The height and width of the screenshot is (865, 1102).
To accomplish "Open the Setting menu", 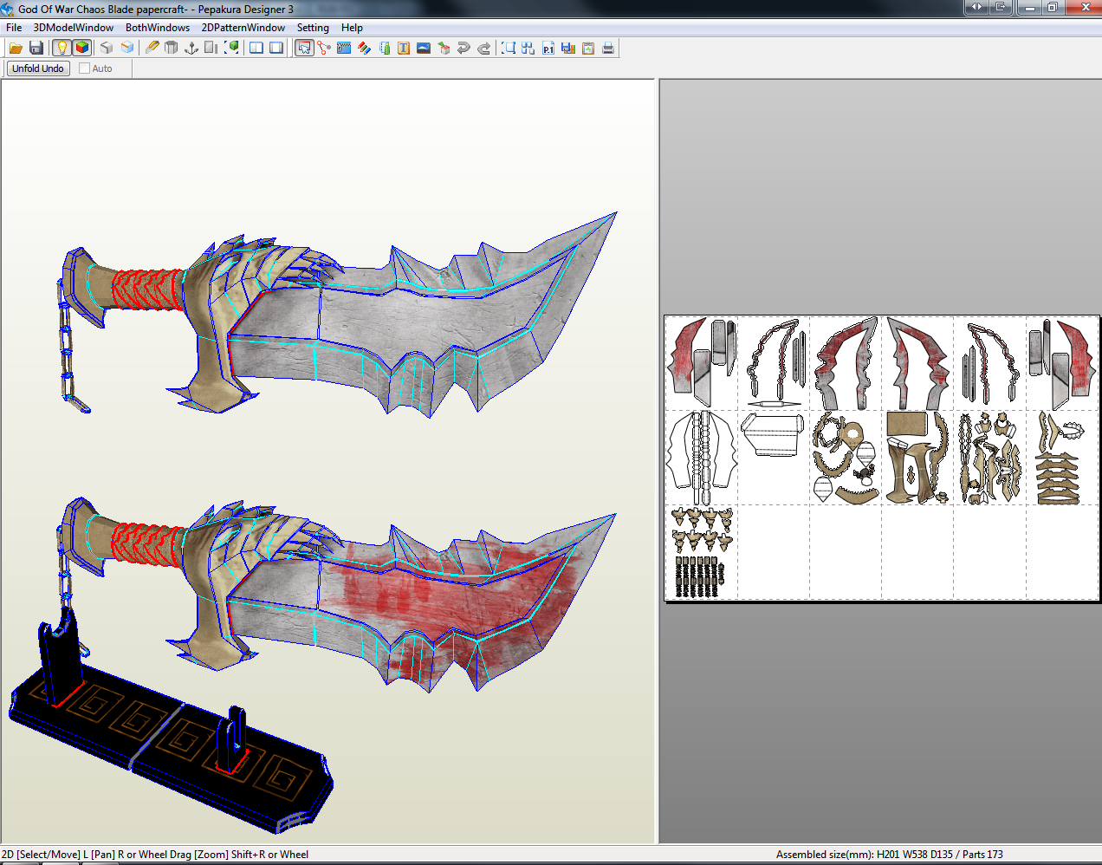I will [x=313, y=28].
